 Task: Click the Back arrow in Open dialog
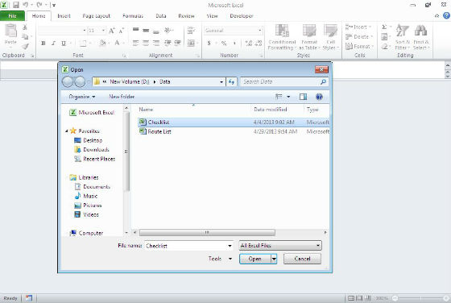[x=68, y=81]
